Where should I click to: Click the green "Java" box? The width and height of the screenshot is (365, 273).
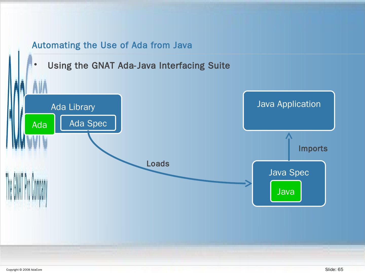[286, 191]
